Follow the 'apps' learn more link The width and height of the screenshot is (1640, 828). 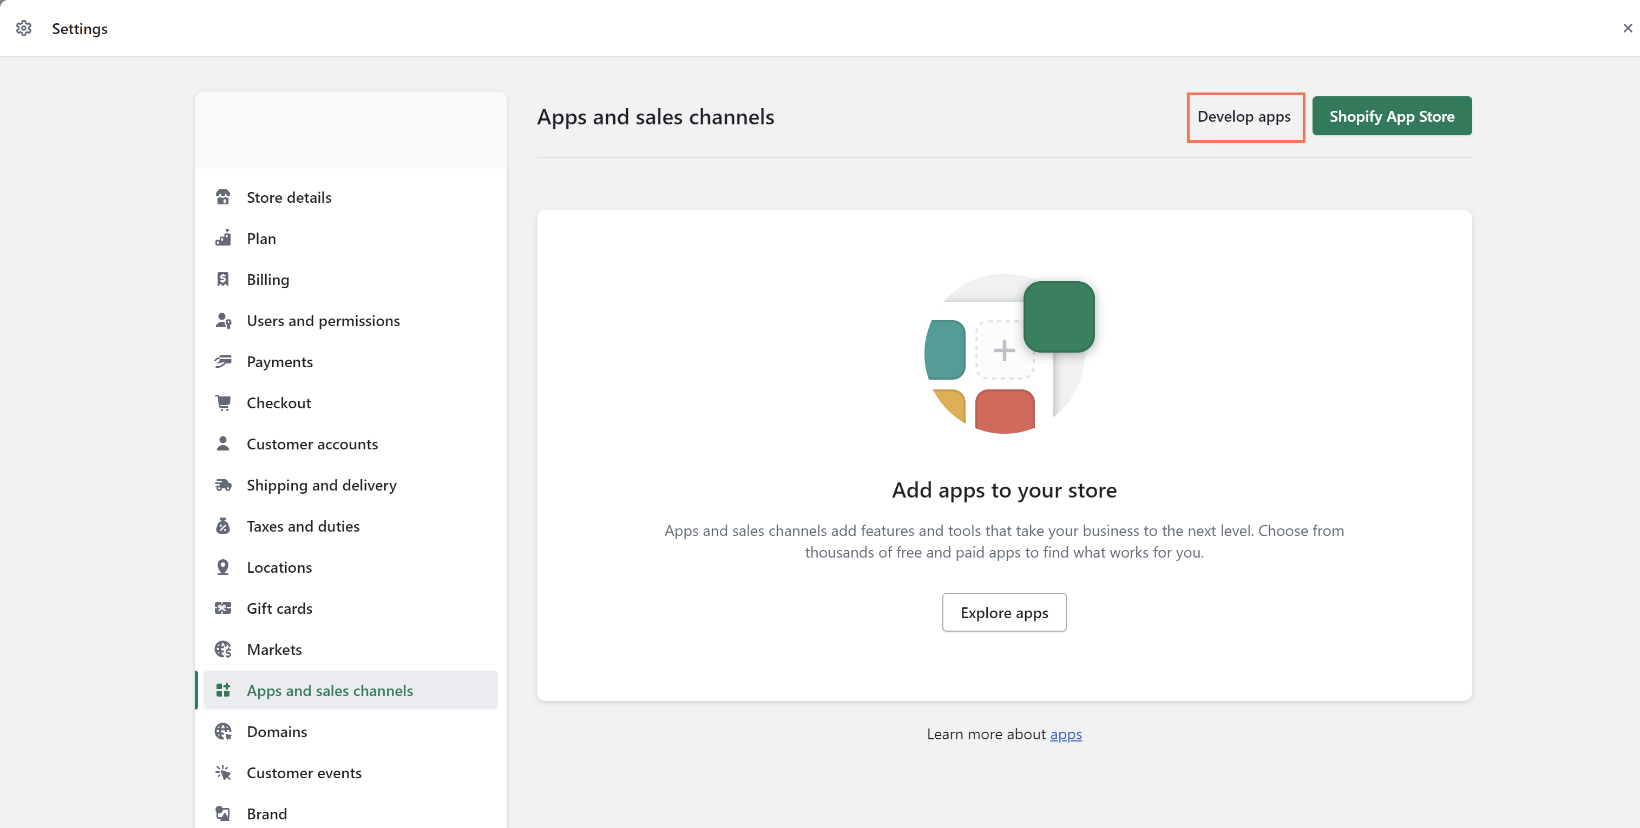pyautogui.click(x=1066, y=734)
